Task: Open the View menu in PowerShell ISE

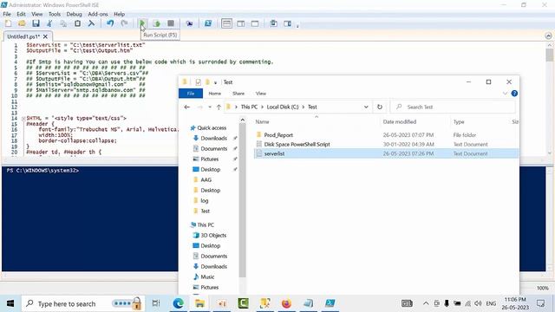Action: (36, 14)
